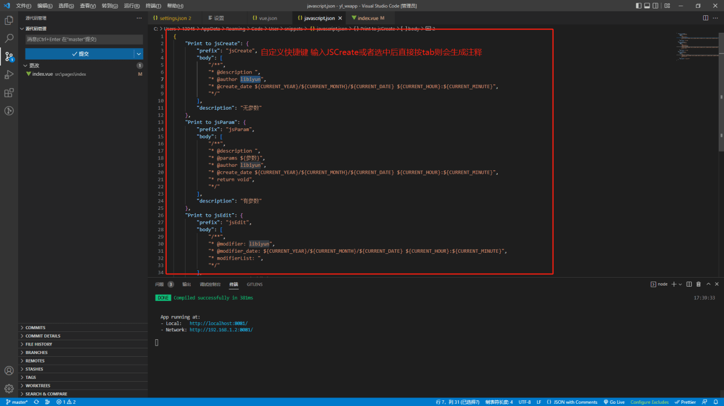The image size is (724, 406).
Task: Switch to the index.vue editor tab
Action: point(367,18)
